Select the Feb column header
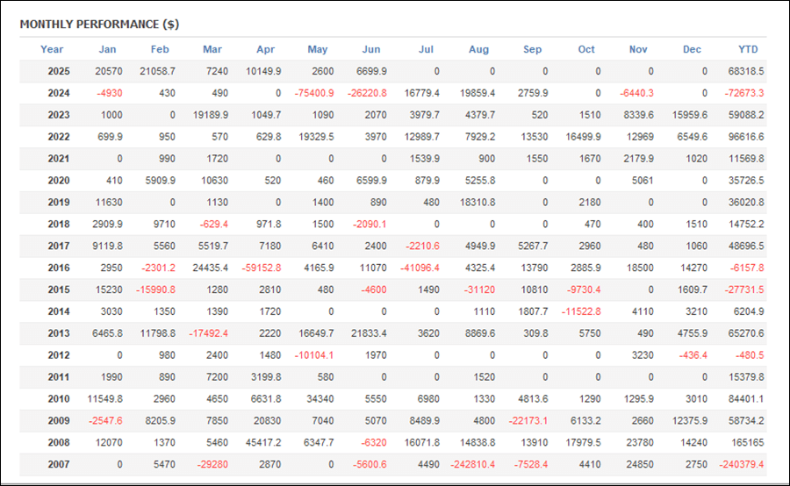The width and height of the screenshot is (790, 486). 160,49
